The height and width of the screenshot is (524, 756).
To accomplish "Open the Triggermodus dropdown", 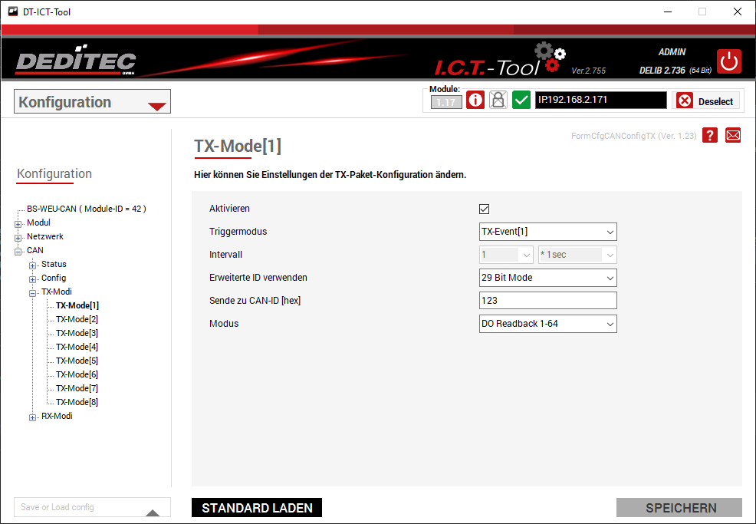I will point(547,232).
